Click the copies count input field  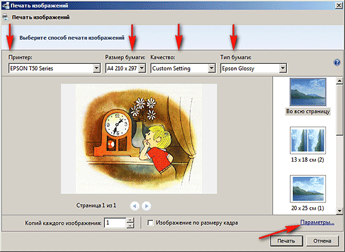(114, 223)
